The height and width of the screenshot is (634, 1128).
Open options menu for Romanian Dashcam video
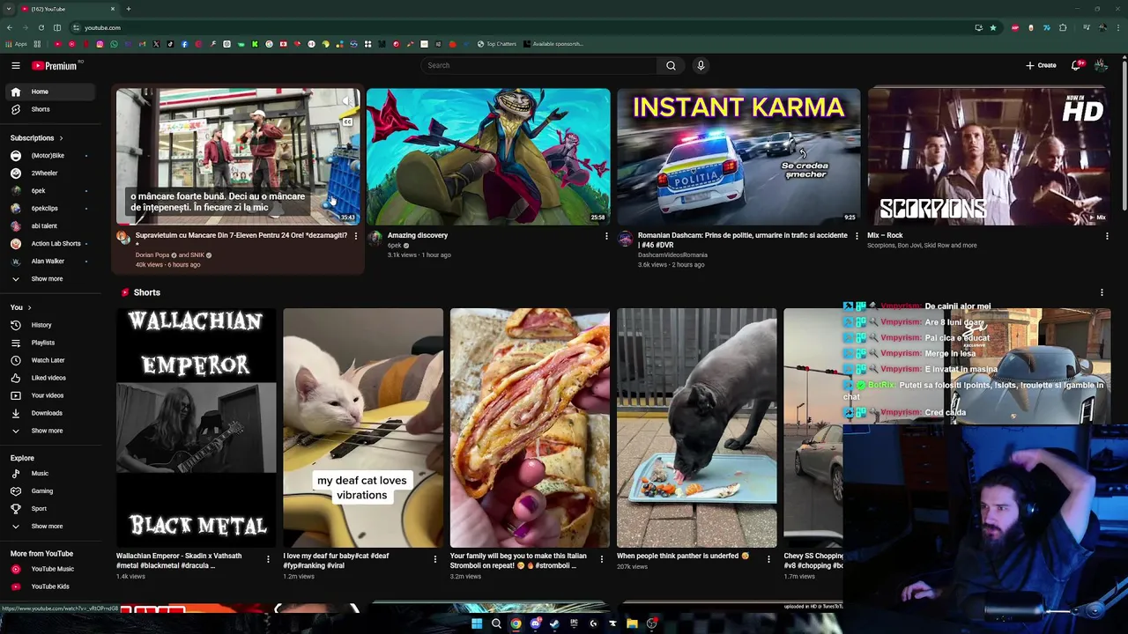coord(857,236)
